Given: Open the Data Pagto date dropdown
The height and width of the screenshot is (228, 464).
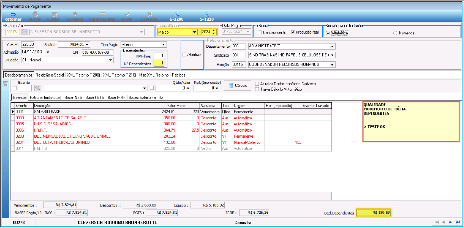Looking at the screenshot, I should pyautogui.click(x=248, y=32).
